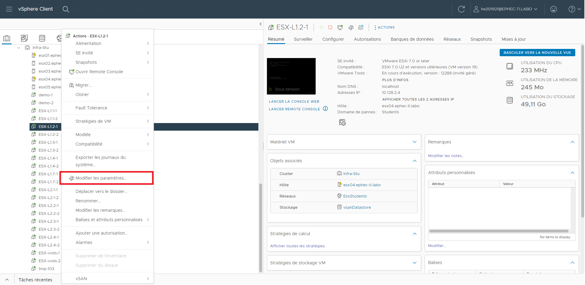This screenshot has width=585, height=285.
Task: Click LANCER LA CONSOLE WEB link
Action: pos(294,101)
